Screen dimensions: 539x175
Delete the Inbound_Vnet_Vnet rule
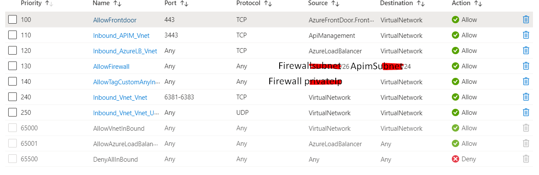point(526,97)
